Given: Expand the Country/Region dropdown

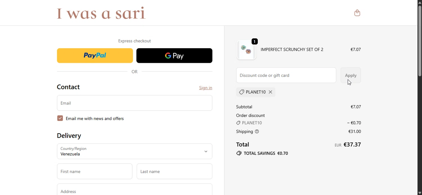Looking at the screenshot, I should [x=134, y=151].
